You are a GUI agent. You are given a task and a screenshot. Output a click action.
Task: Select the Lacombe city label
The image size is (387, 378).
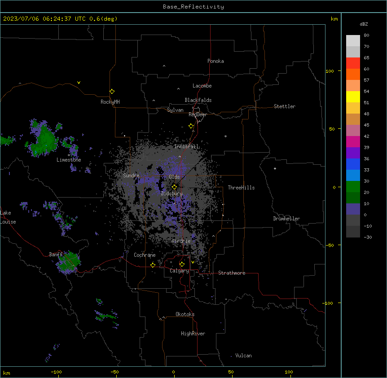click(x=202, y=86)
